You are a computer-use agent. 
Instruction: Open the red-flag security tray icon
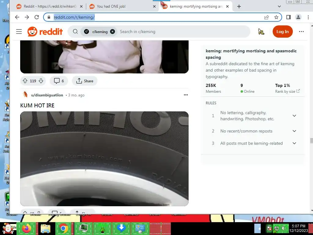coord(269,228)
